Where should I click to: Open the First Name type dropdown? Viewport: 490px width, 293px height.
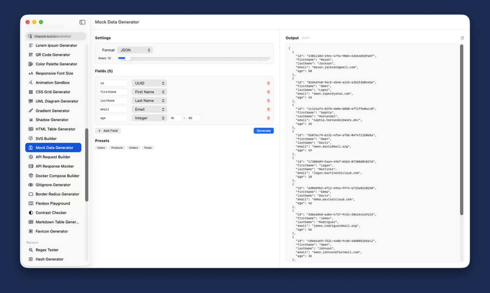point(149,92)
